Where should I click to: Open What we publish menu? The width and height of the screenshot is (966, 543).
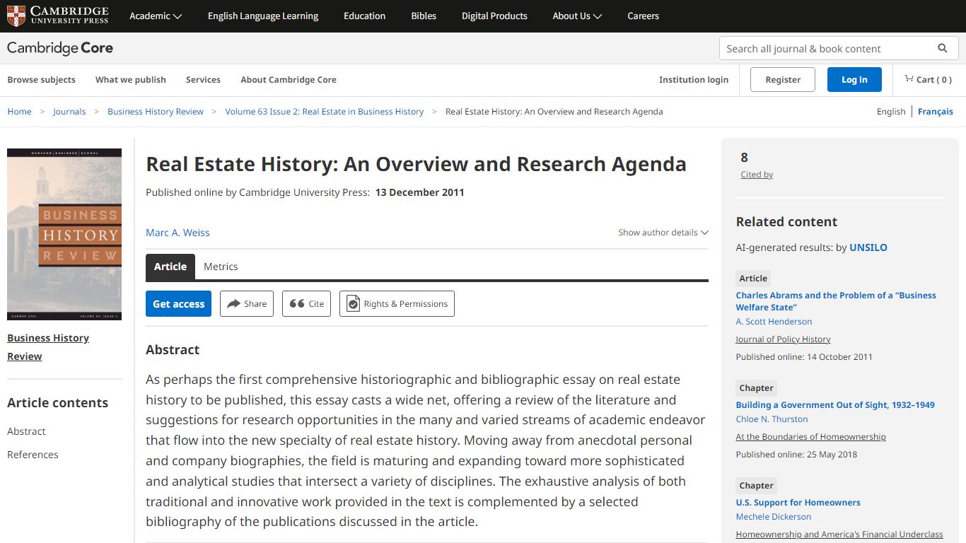(x=131, y=80)
